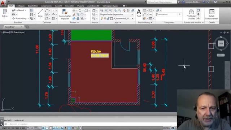Open the Analysieren ribbon tab
The height and width of the screenshot is (130, 231).
click(47, 6)
